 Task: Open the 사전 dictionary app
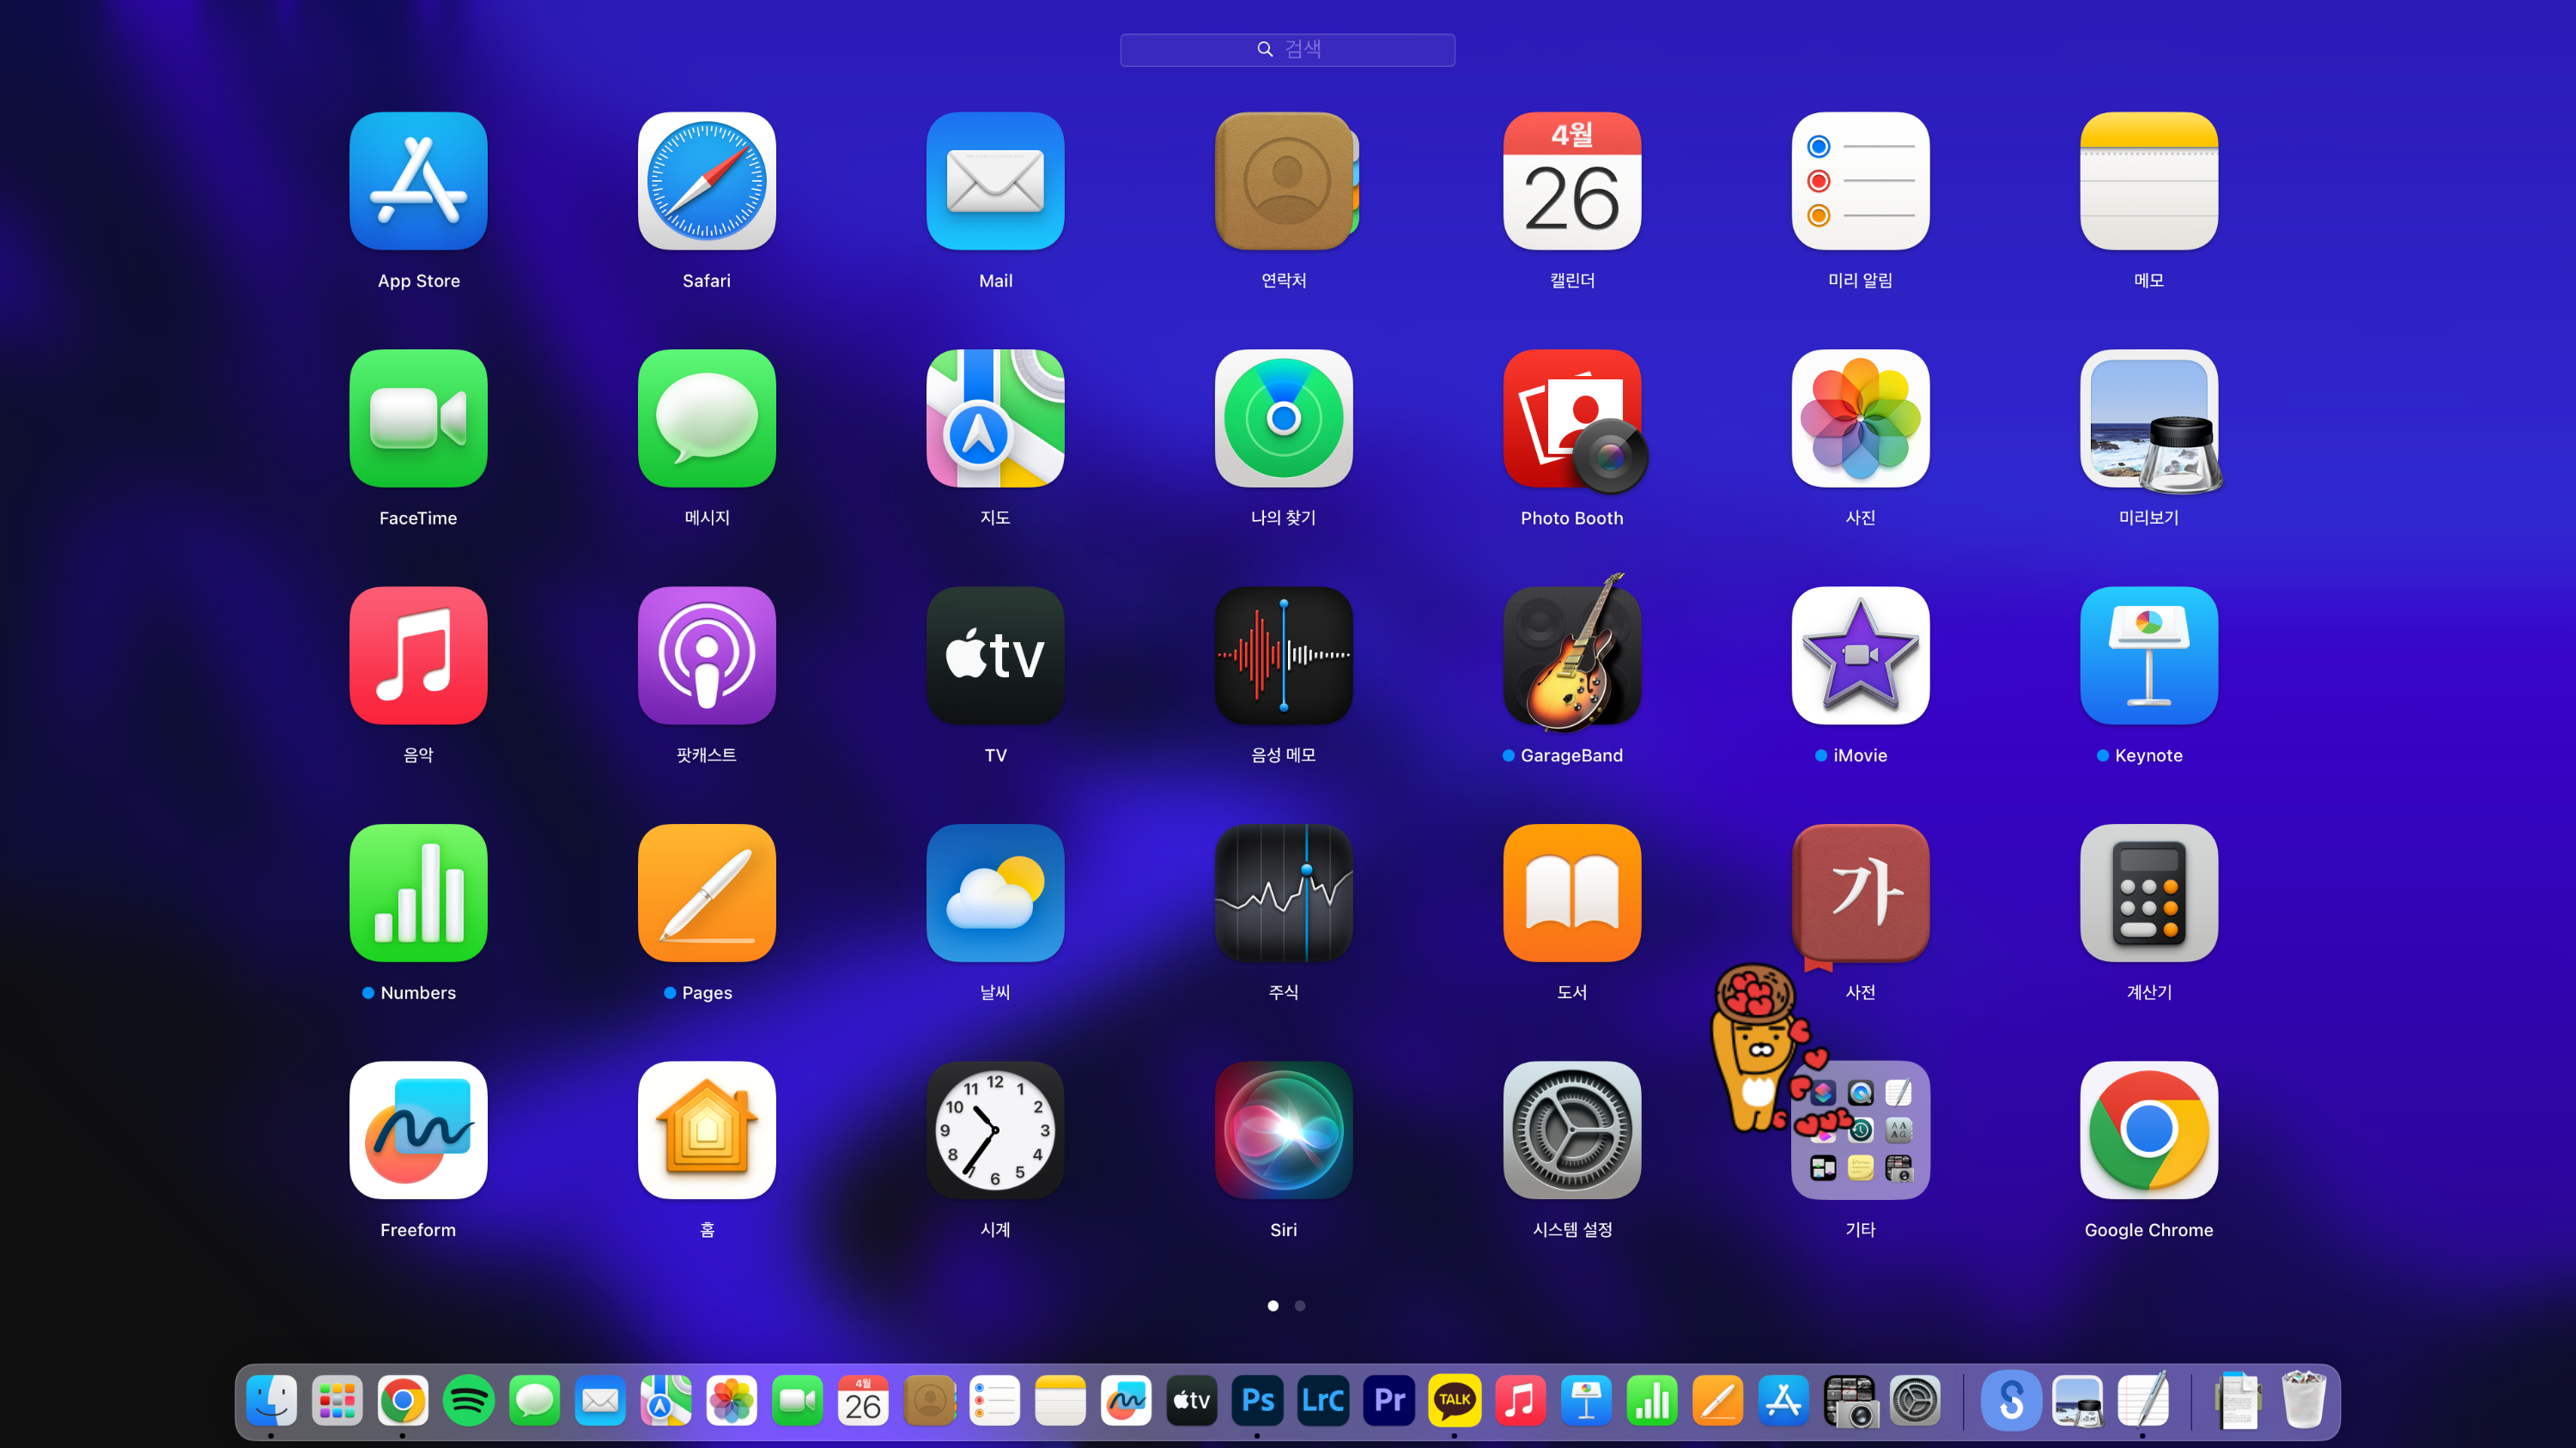click(x=1860, y=893)
